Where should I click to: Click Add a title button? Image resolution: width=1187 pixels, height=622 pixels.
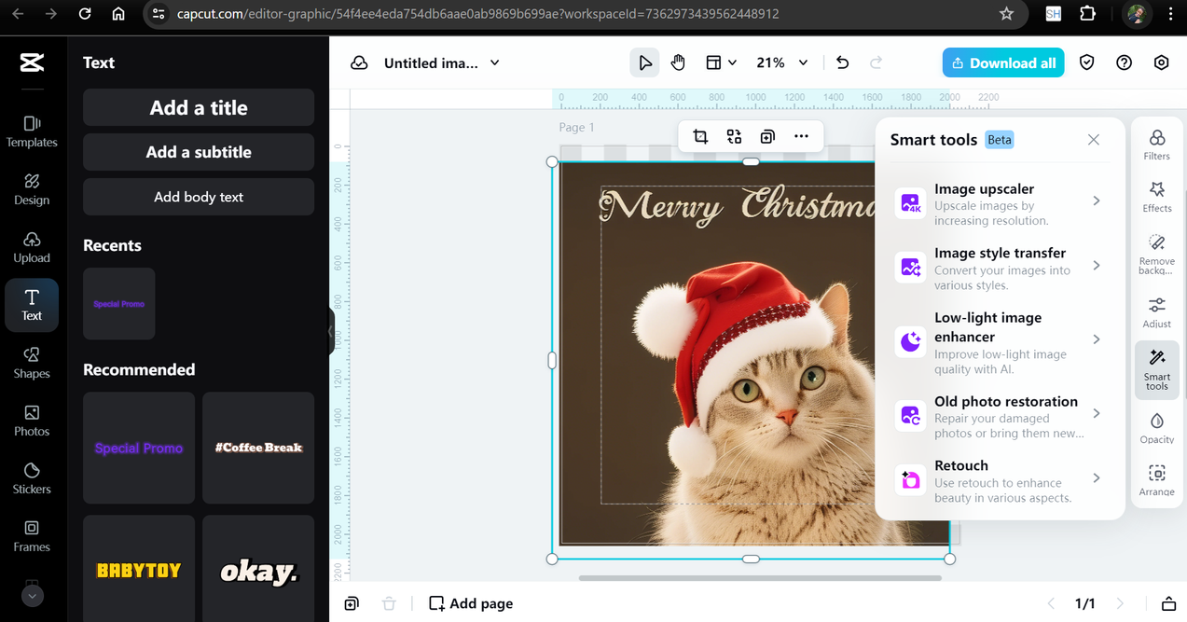pos(199,107)
